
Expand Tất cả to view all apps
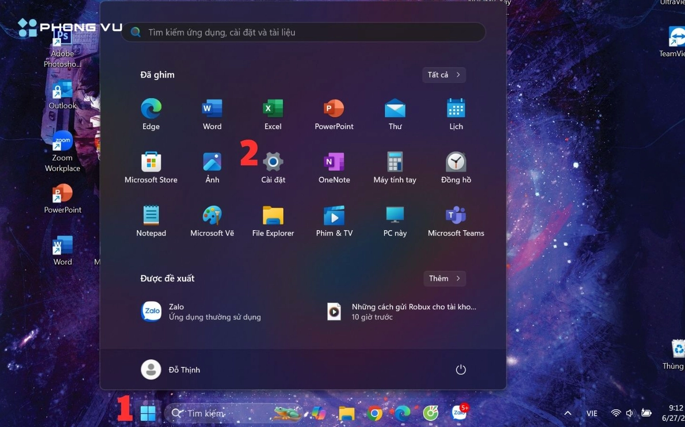[443, 75]
